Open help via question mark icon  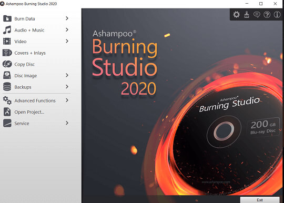(267, 15)
